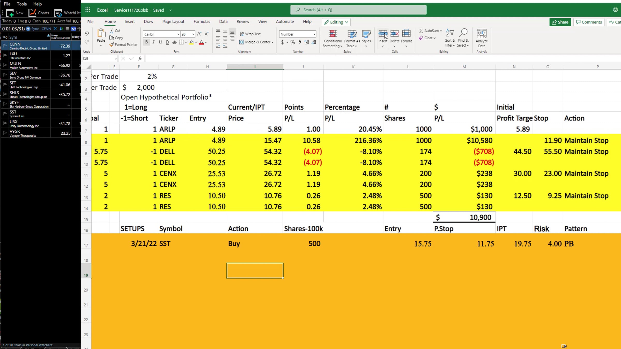Toggle Strikethrough formatting

(x=174, y=42)
